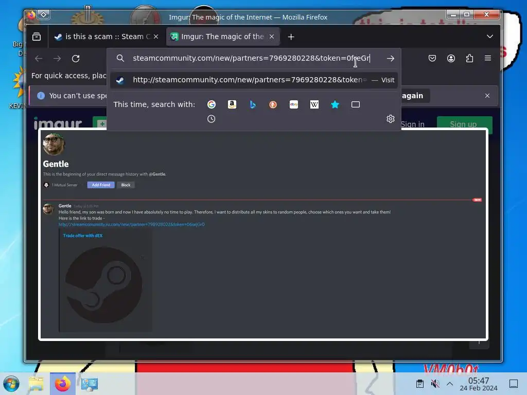Open the Firefox account menu
This screenshot has height=395, width=527.
pyautogui.click(x=451, y=59)
